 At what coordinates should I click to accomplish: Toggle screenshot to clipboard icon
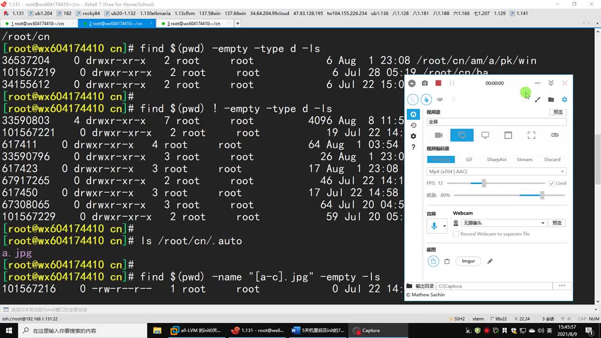447,261
